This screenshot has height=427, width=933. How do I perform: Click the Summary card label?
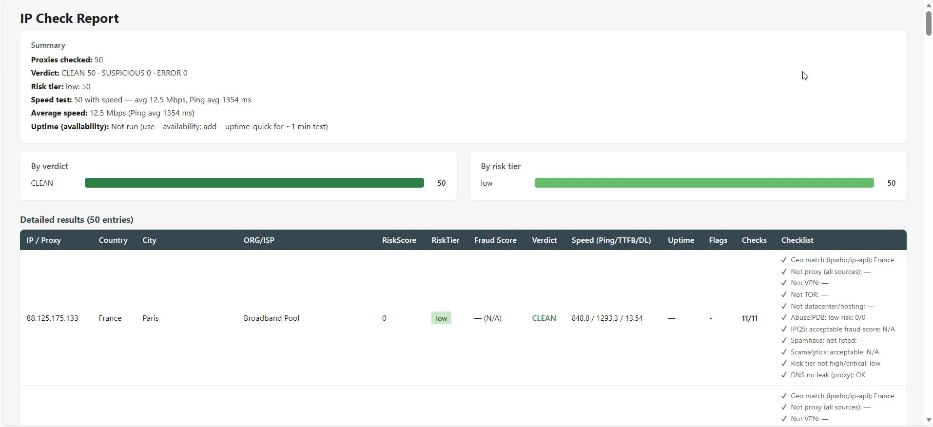[x=48, y=45]
